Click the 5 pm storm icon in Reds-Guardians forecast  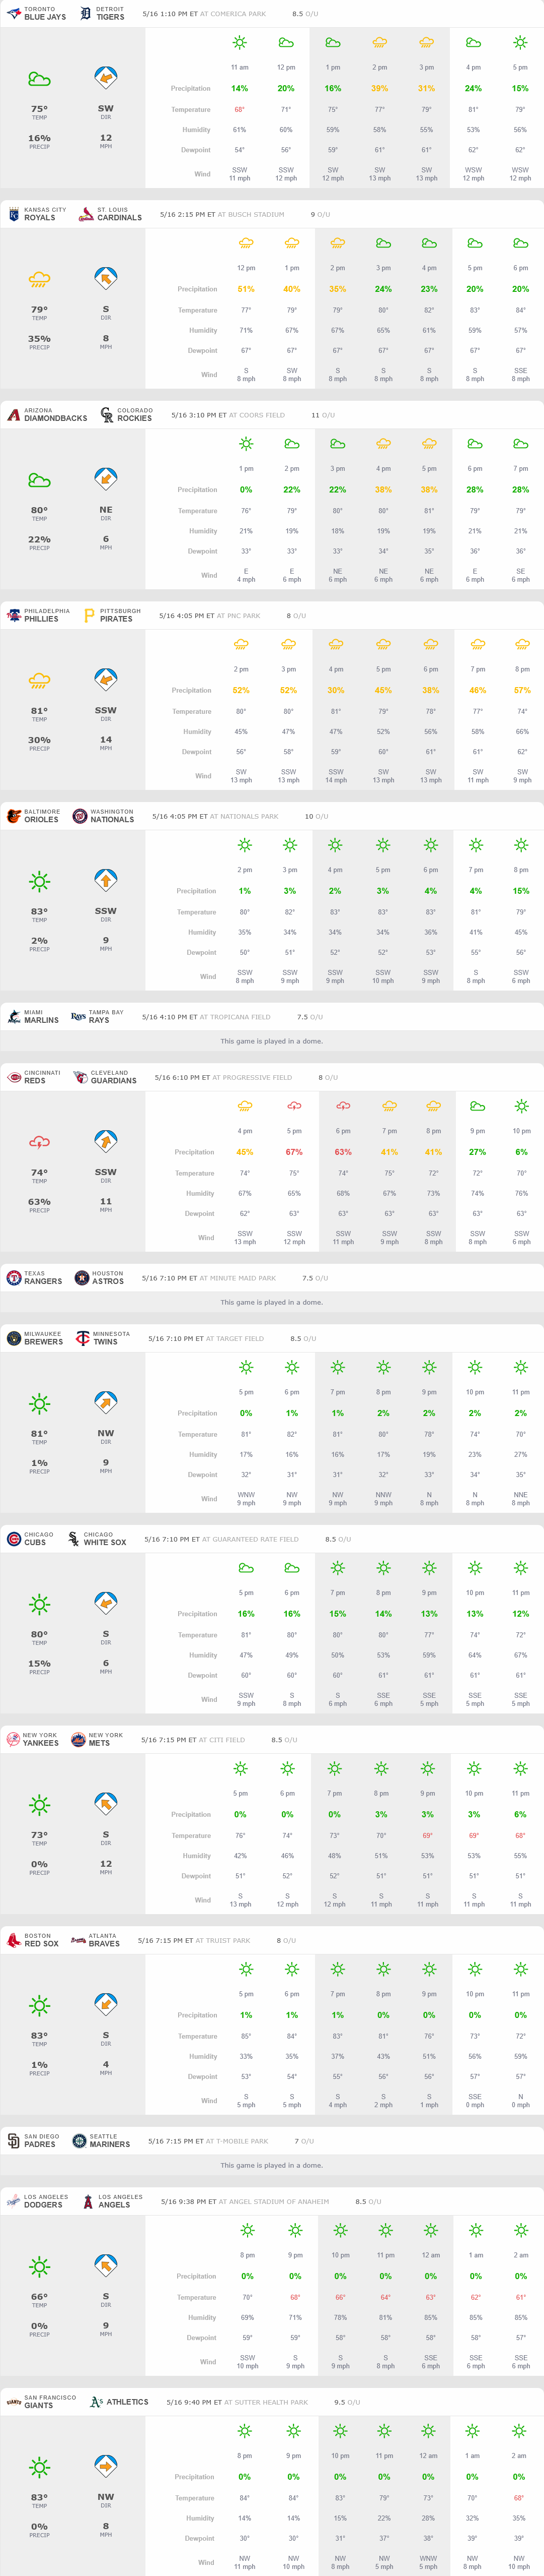294,1105
